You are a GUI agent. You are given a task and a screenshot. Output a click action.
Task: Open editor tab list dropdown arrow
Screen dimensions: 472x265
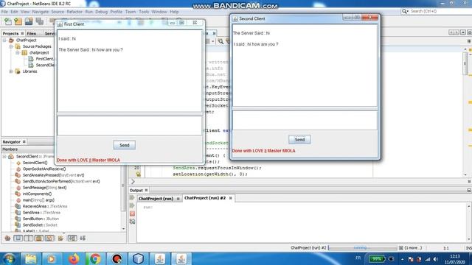click(463, 32)
